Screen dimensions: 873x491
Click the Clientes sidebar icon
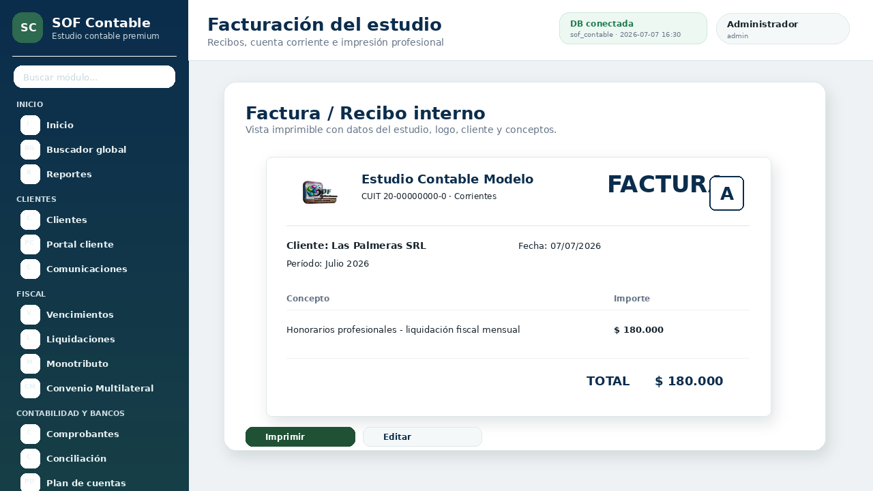[x=30, y=220]
